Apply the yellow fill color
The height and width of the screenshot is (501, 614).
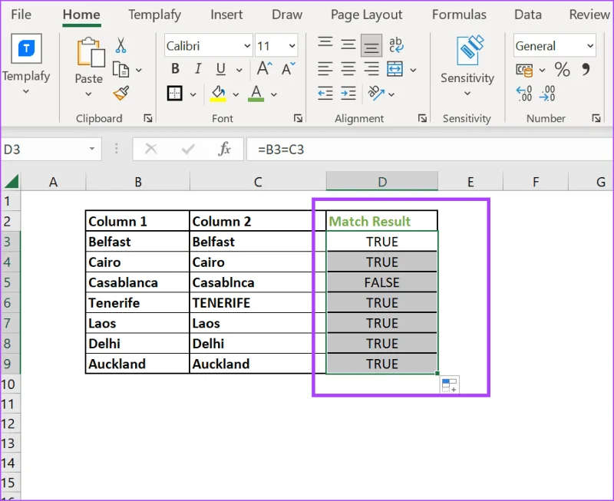coord(218,94)
